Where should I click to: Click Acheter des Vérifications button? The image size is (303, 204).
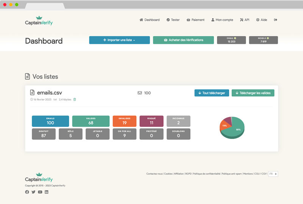tap(183, 40)
